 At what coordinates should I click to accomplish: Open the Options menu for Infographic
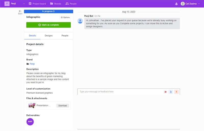(x=65, y=17)
